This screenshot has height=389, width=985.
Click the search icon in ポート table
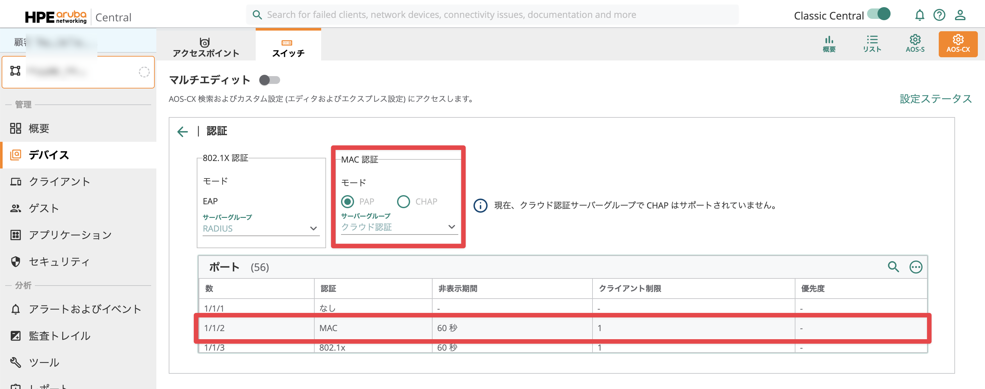(893, 267)
